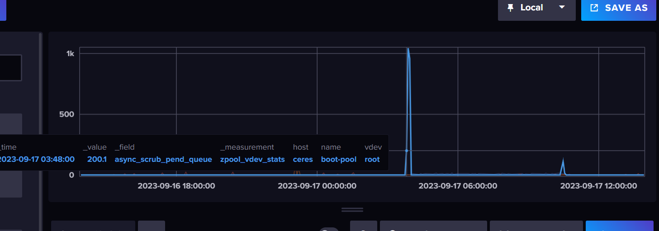The height and width of the screenshot is (231, 659).
Task: Click the 2023-09-16 18:00:00 axis label
Action: 176,186
